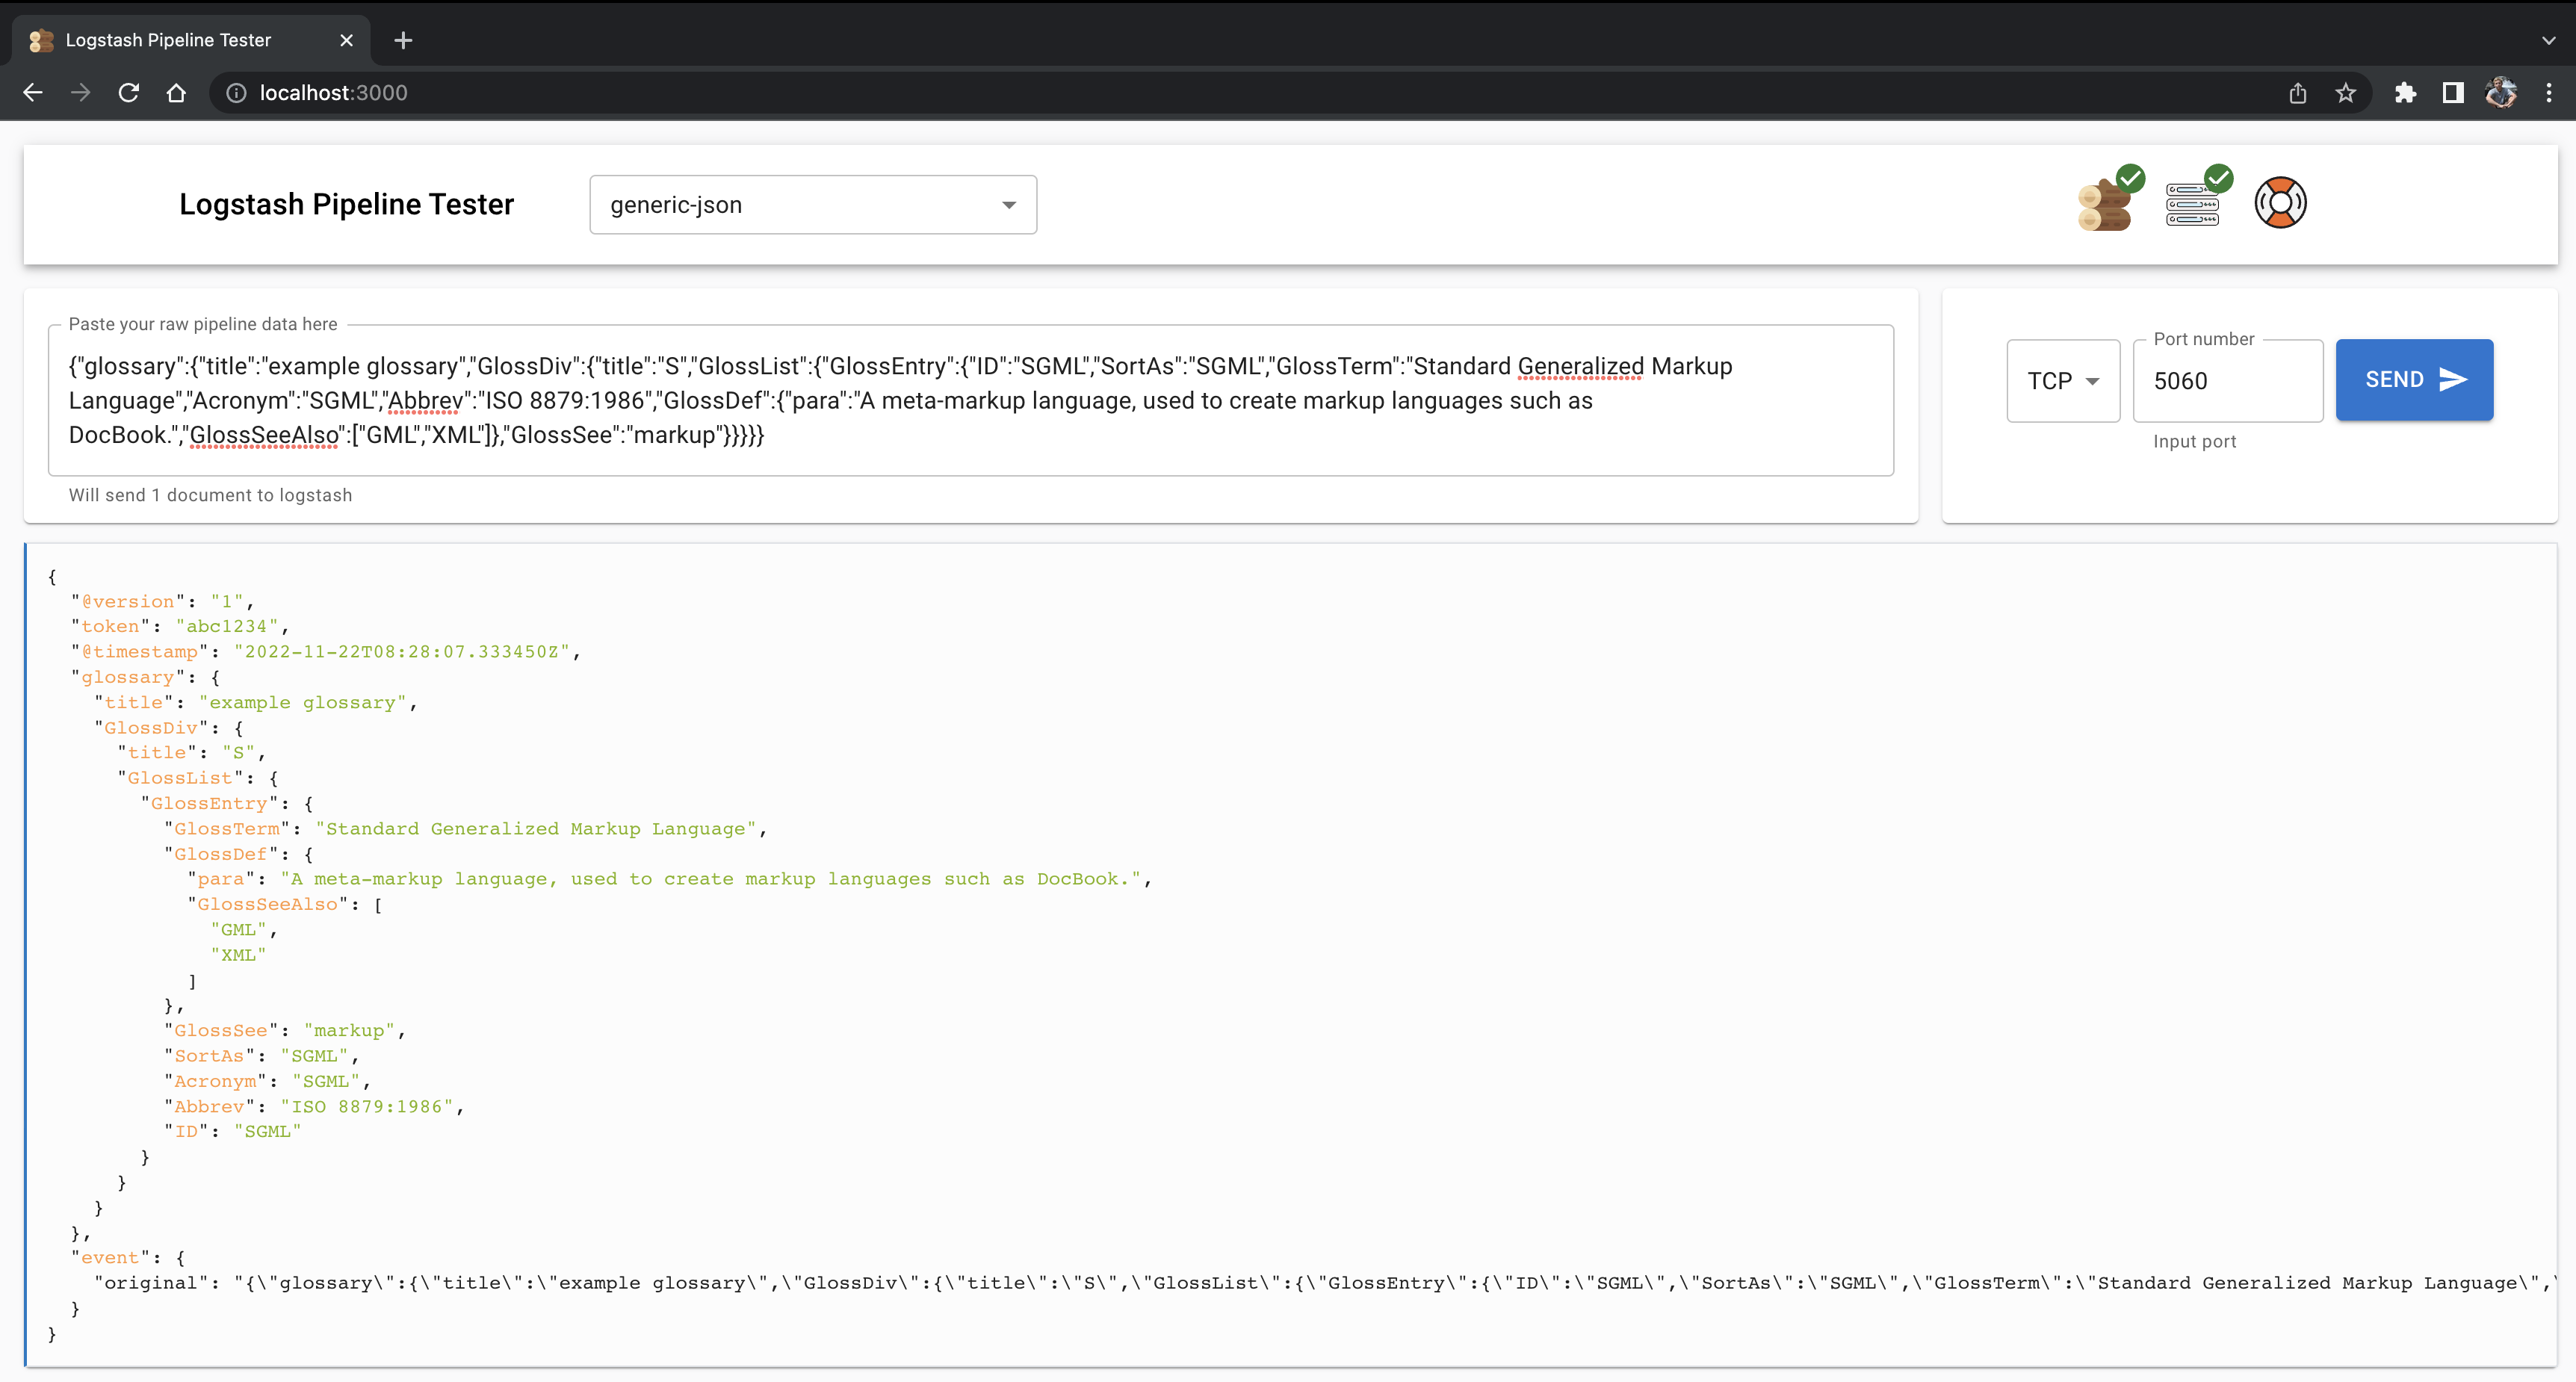Go back with browser arrow
Screen dimensions: 2576x1382
[x=33, y=93]
